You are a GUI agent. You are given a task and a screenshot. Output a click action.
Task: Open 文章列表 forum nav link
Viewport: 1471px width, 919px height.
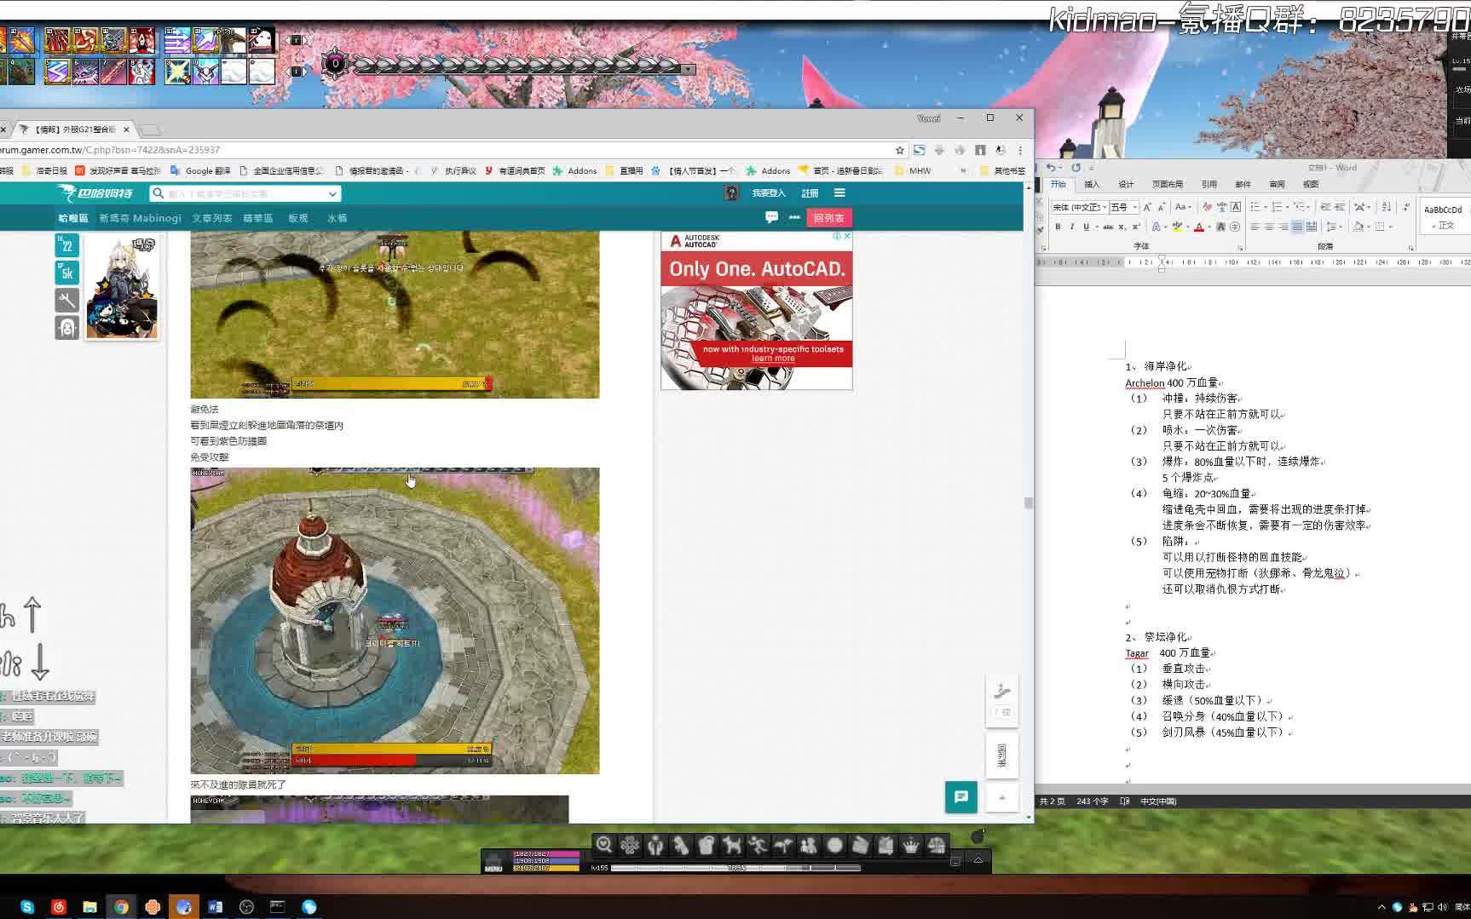click(x=211, y=218)
